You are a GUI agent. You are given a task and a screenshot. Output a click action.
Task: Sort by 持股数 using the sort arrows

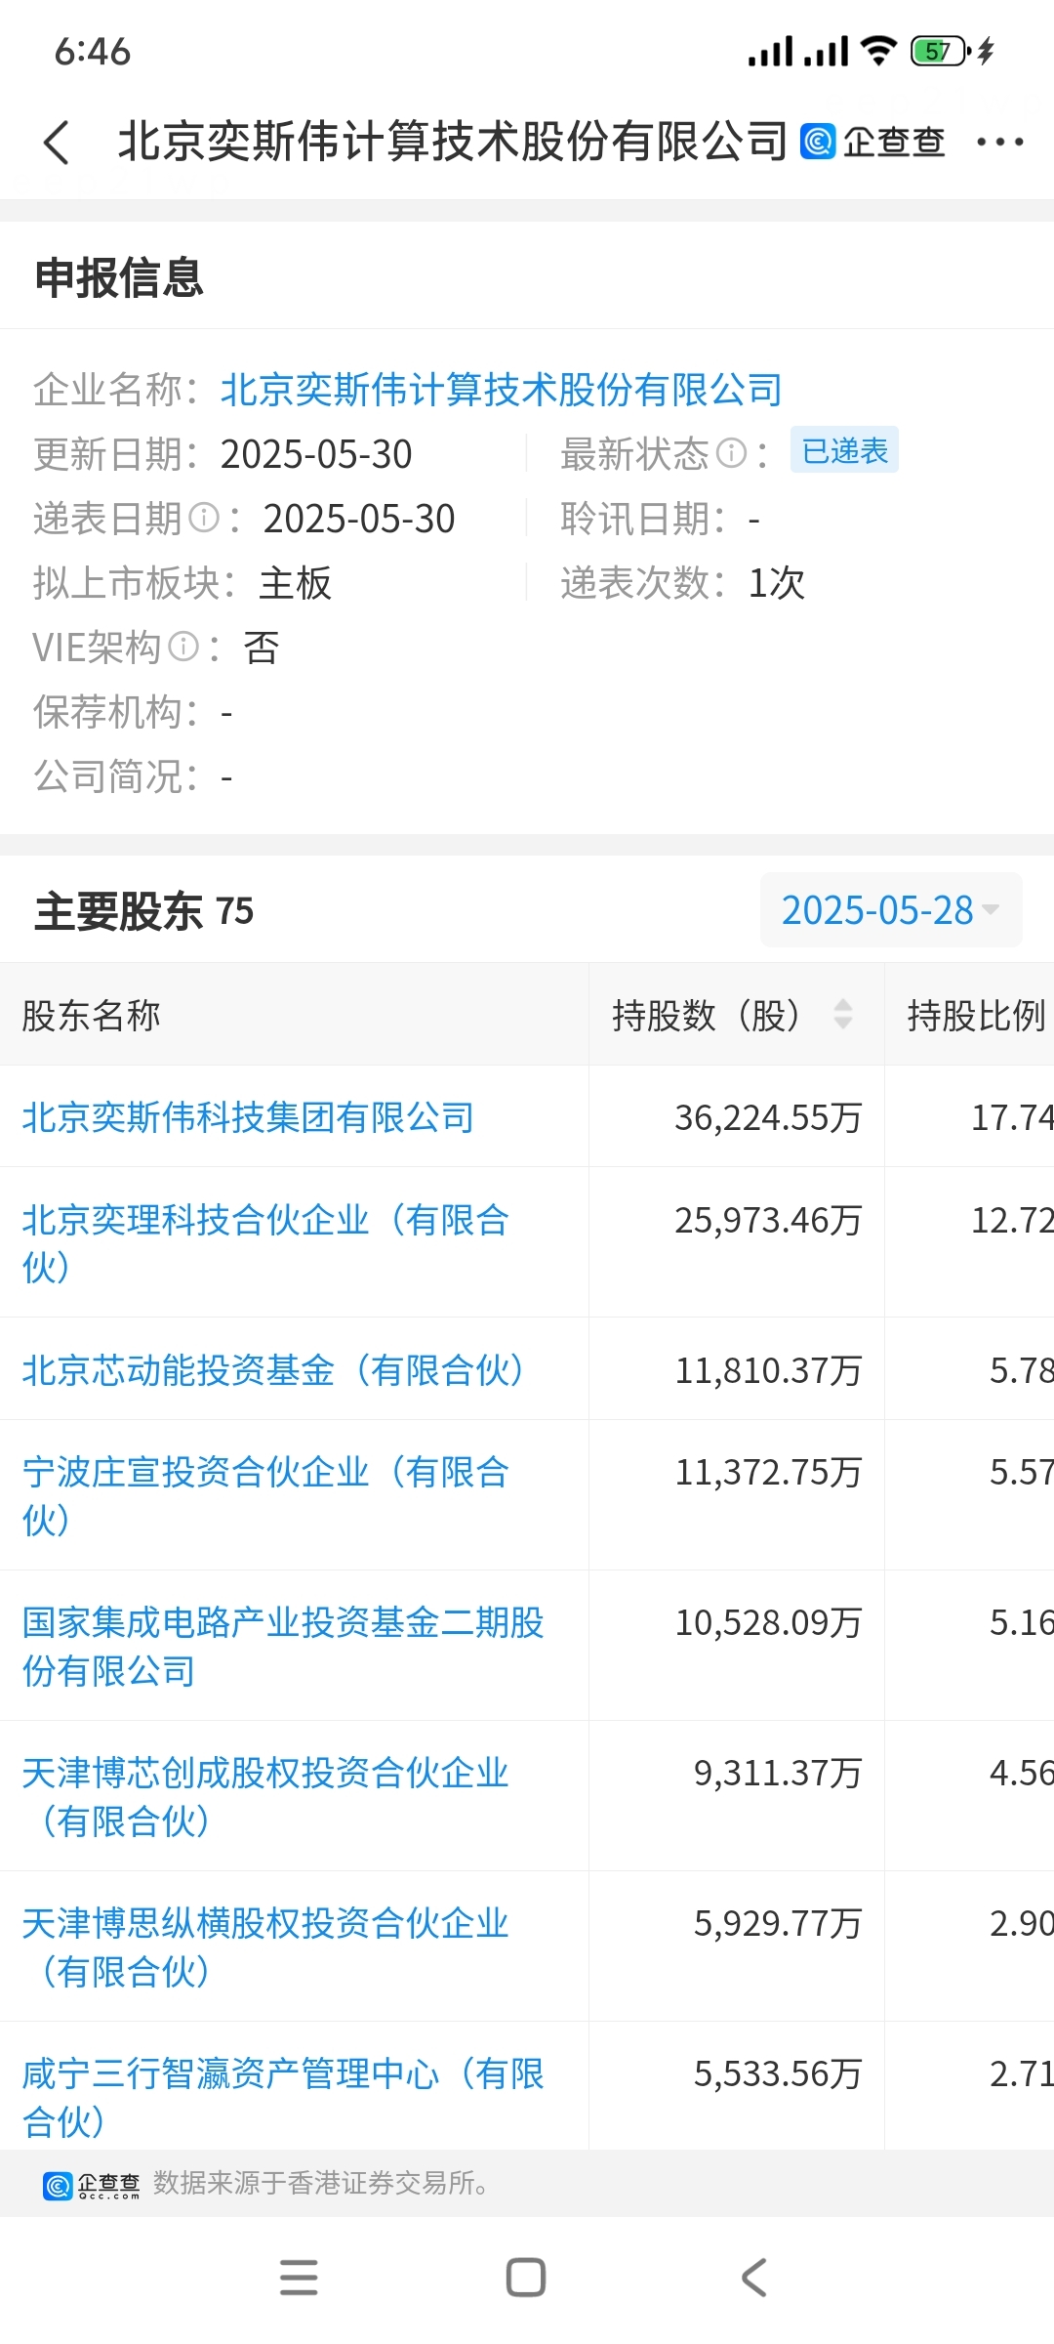point(843,1015)
